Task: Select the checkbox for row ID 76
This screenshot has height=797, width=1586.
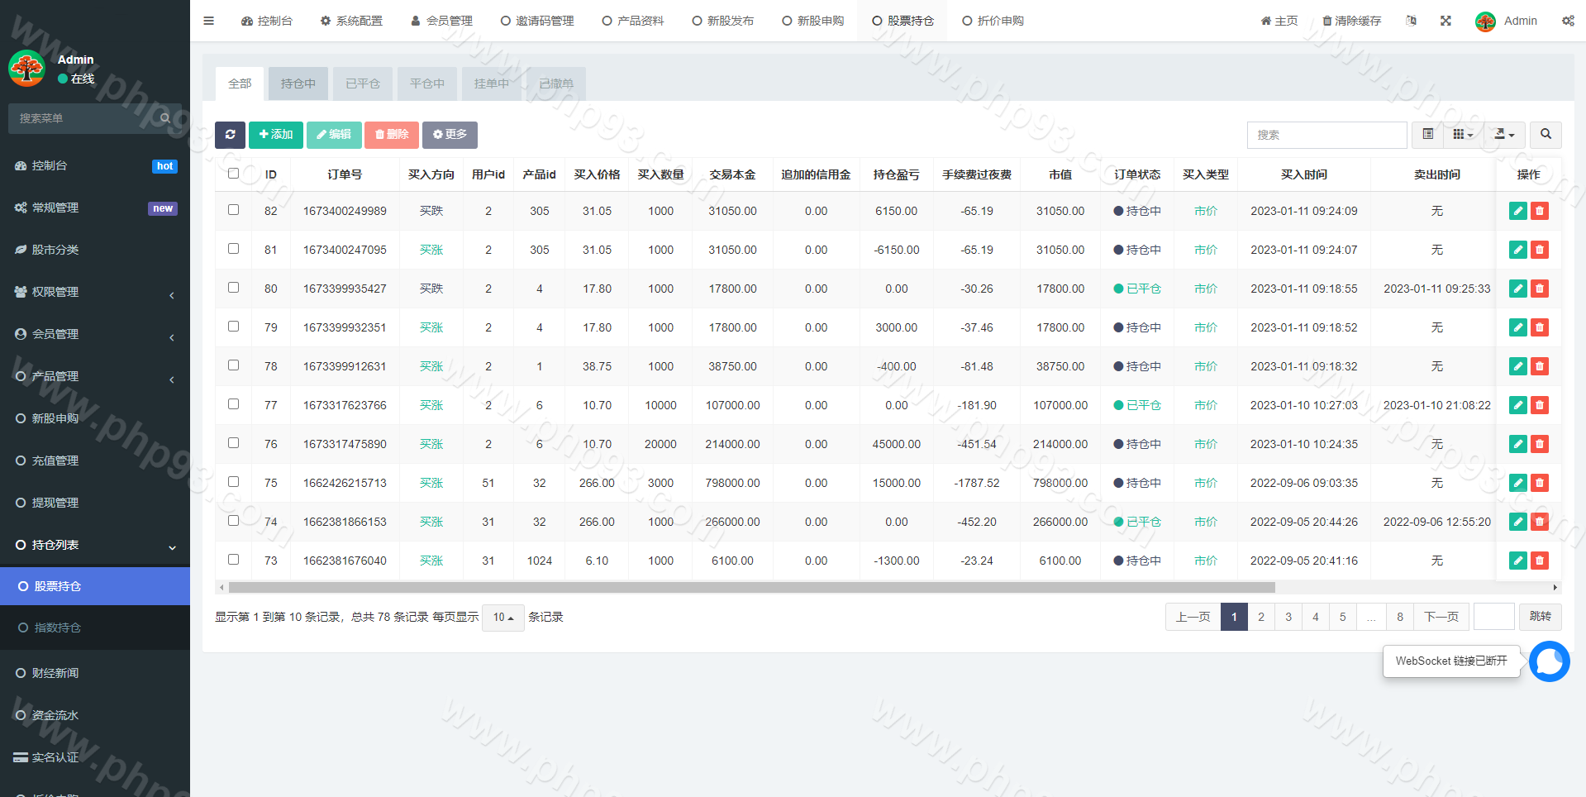Action: point(234,443)
